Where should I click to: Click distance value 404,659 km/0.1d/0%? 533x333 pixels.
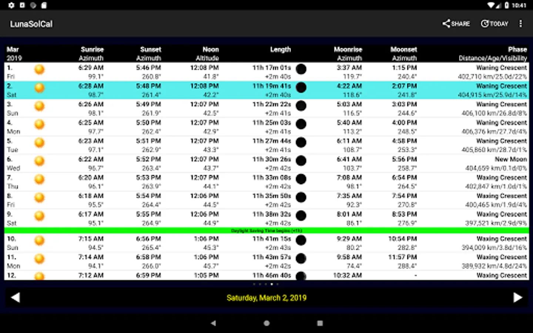click(x=496, y=168)
